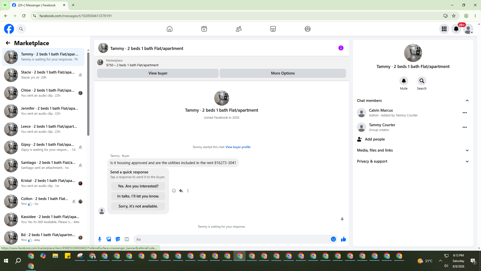
Task: Send quick reply 'Yes. Are you interested?'
Action: point(138,186)
